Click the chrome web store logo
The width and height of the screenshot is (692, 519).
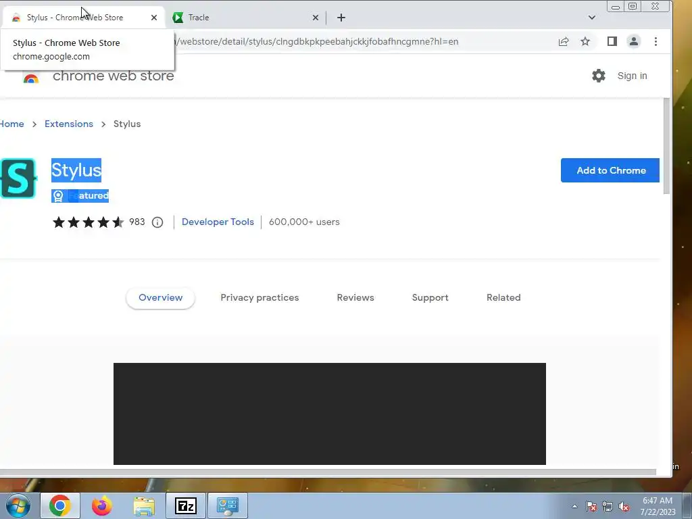pyautogui.click(x=98, y=76)
